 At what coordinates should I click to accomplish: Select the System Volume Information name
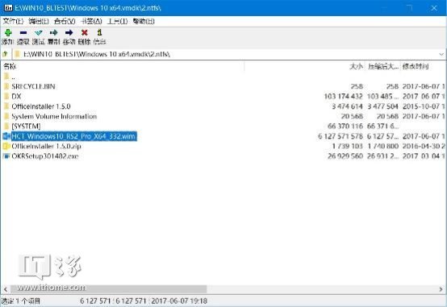click(54, 116)
